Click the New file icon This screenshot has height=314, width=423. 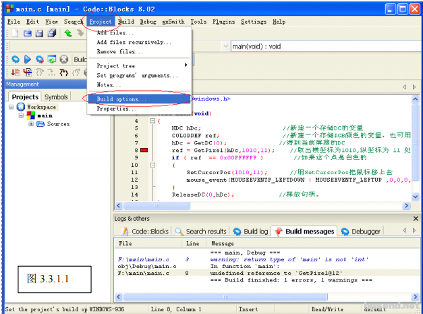[x=15, y=33]
